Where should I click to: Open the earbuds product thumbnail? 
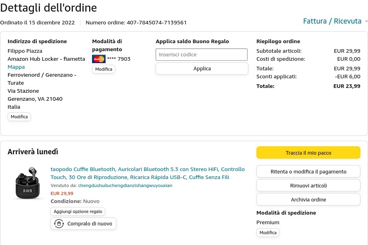28,183
